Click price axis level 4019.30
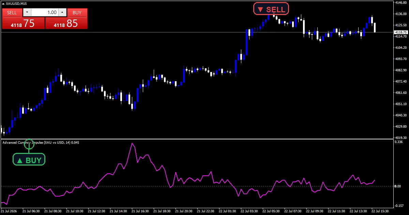409x215 pixels. (x=400, y=138)
